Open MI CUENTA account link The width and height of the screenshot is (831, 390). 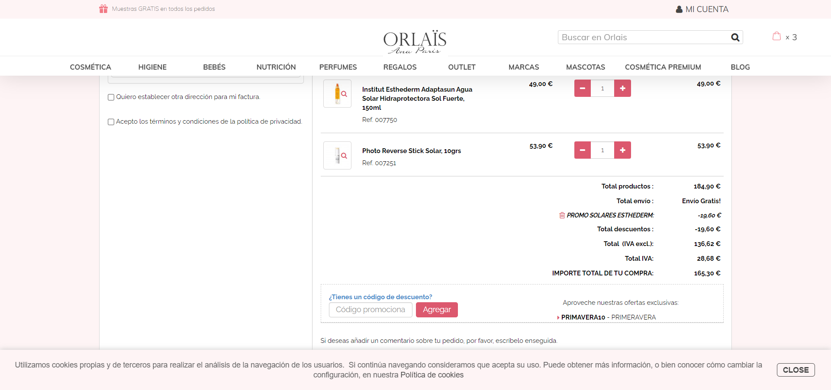point(702,9)
